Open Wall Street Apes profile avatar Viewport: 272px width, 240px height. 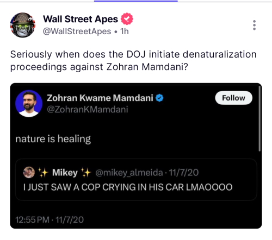pyautogui.click(x=23, y=25)
